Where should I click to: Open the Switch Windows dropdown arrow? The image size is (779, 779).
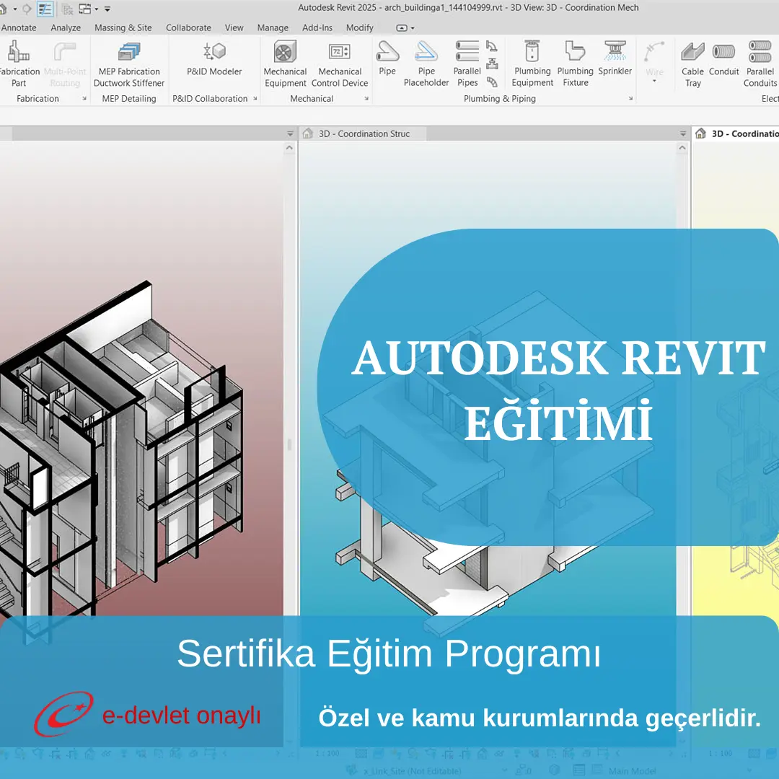pyautogui.click(x=97, y=9)
